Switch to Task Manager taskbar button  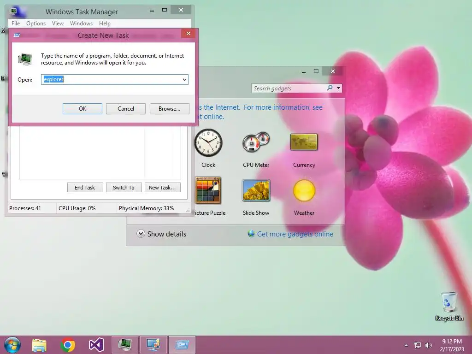tap(124, 345)
